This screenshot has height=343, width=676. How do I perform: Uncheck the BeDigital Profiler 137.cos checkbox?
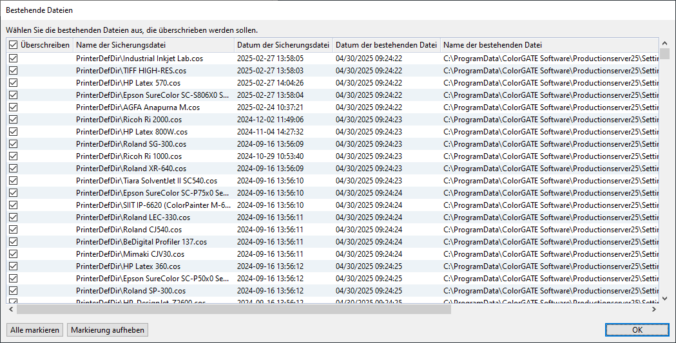[13, 242]
